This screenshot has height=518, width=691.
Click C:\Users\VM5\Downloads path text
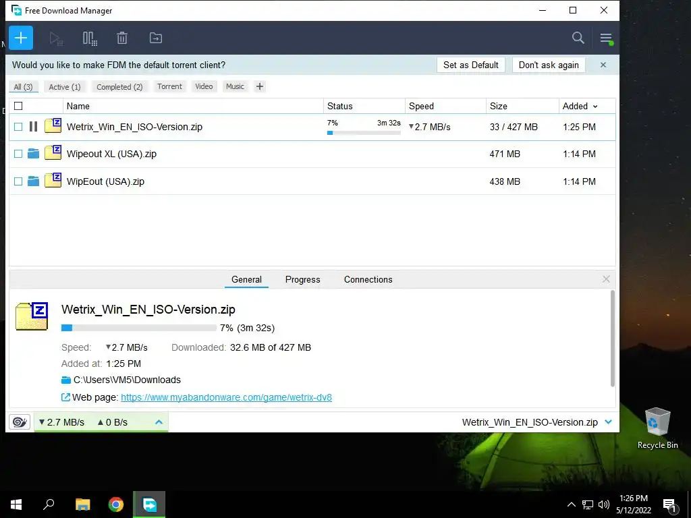127,380
